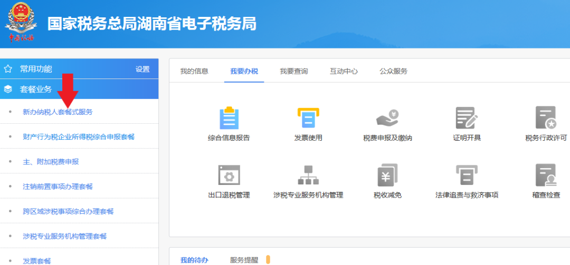Click 证明开具 text label

467,138
